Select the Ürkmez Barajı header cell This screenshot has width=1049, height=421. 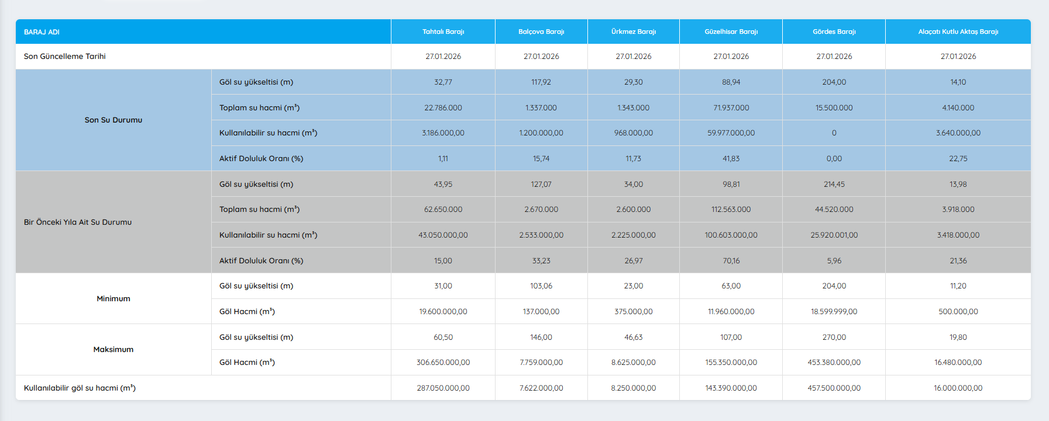[633, 32]
